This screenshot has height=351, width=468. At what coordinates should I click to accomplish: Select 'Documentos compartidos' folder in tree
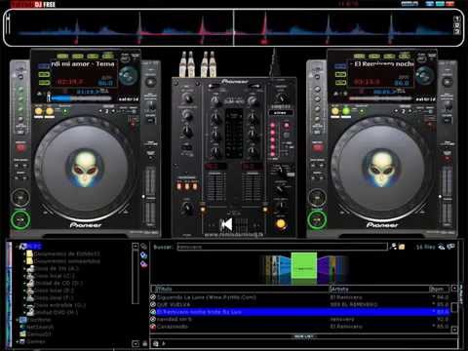coord(67,261)
